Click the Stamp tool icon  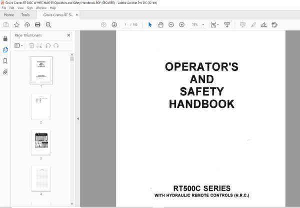274,25
